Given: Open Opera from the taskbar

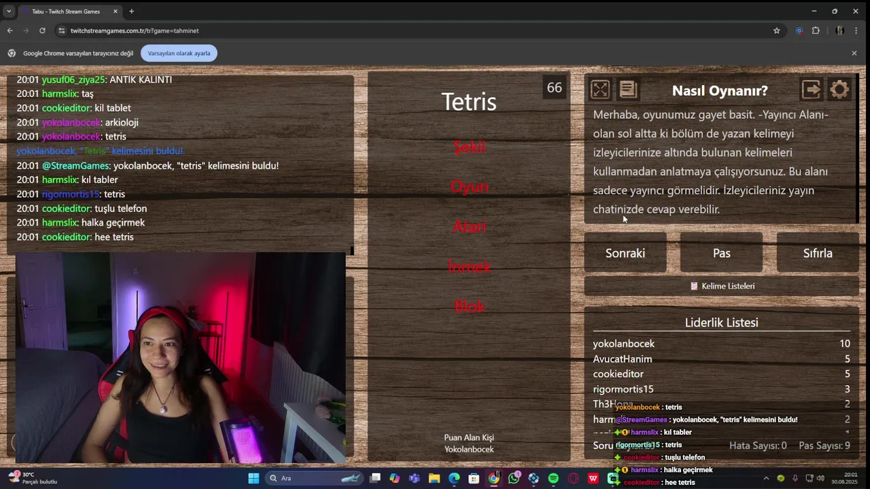Looking at the screenshot, I should point(573,478).
